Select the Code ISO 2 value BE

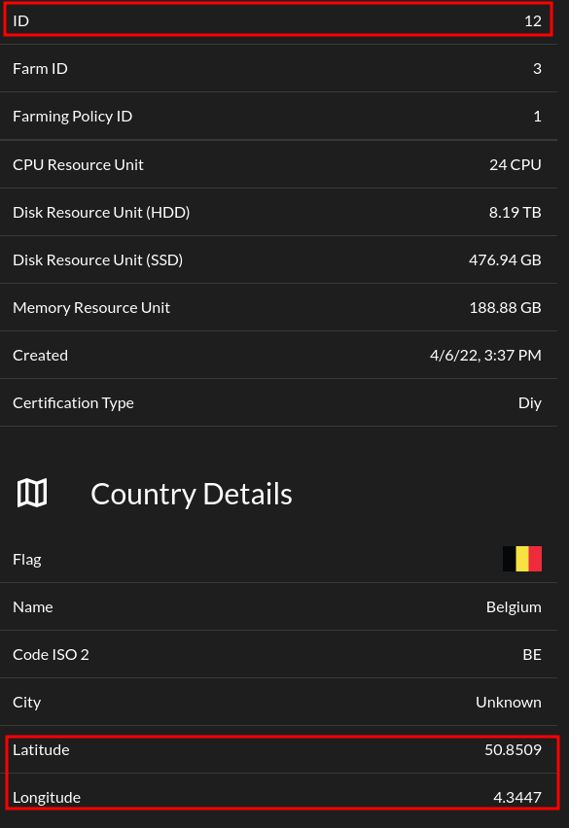click(532, 653)
